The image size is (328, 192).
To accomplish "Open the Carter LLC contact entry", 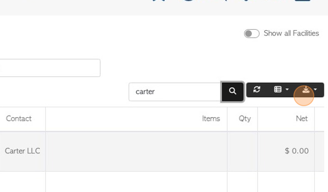I will (23, 151).
